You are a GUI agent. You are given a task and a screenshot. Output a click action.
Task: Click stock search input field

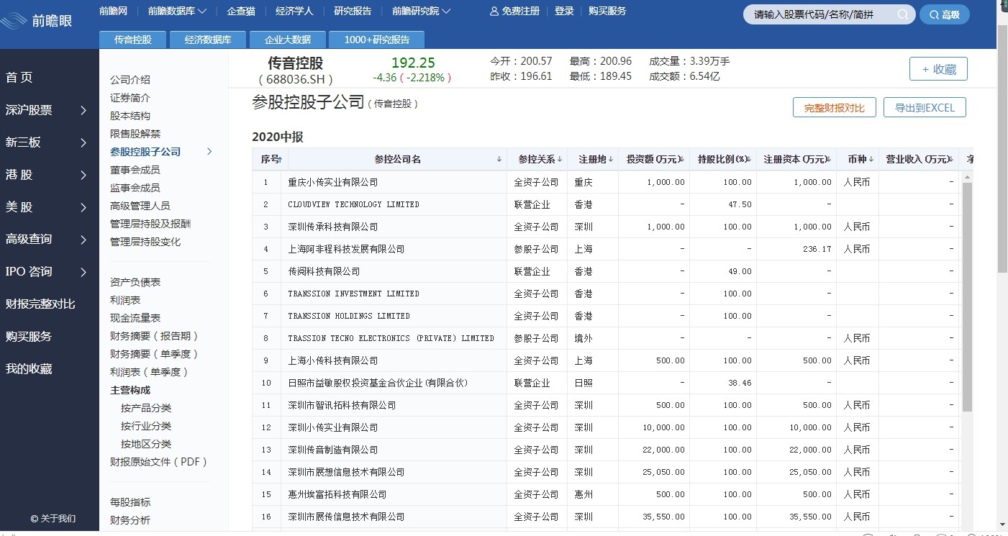820,14
